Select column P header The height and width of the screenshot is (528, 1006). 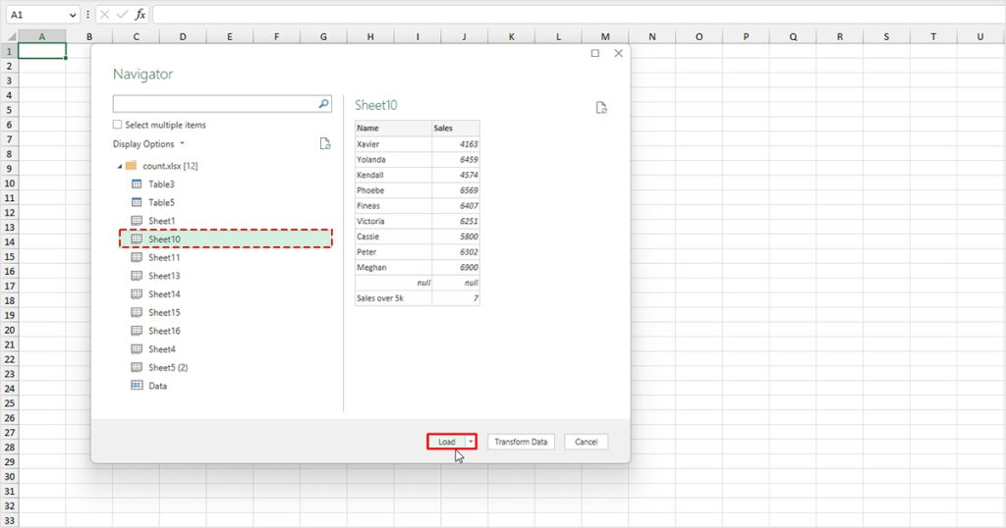click(x=746, y=36)
